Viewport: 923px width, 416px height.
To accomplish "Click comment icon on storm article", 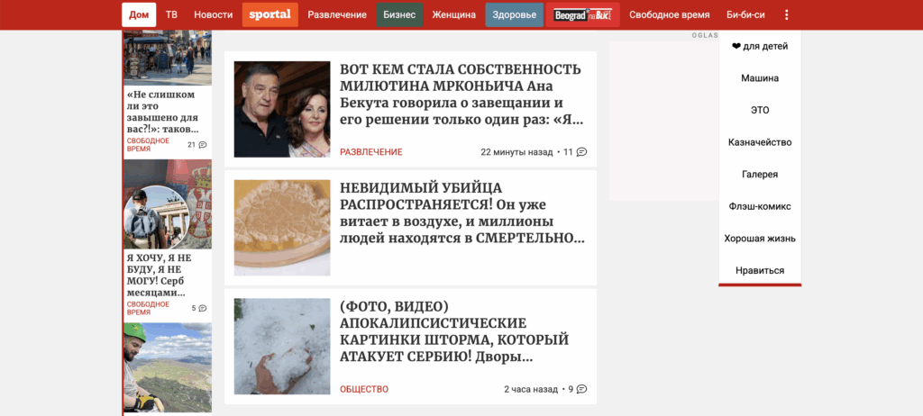I will [x=581, y=389].
